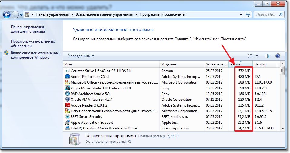Select the Adobe Reader X icon

(x=68, y=105)
